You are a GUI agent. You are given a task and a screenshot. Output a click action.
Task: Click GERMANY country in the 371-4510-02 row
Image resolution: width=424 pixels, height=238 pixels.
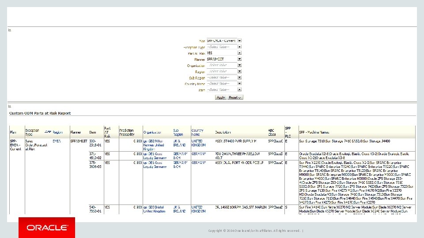tap(199, 154)
